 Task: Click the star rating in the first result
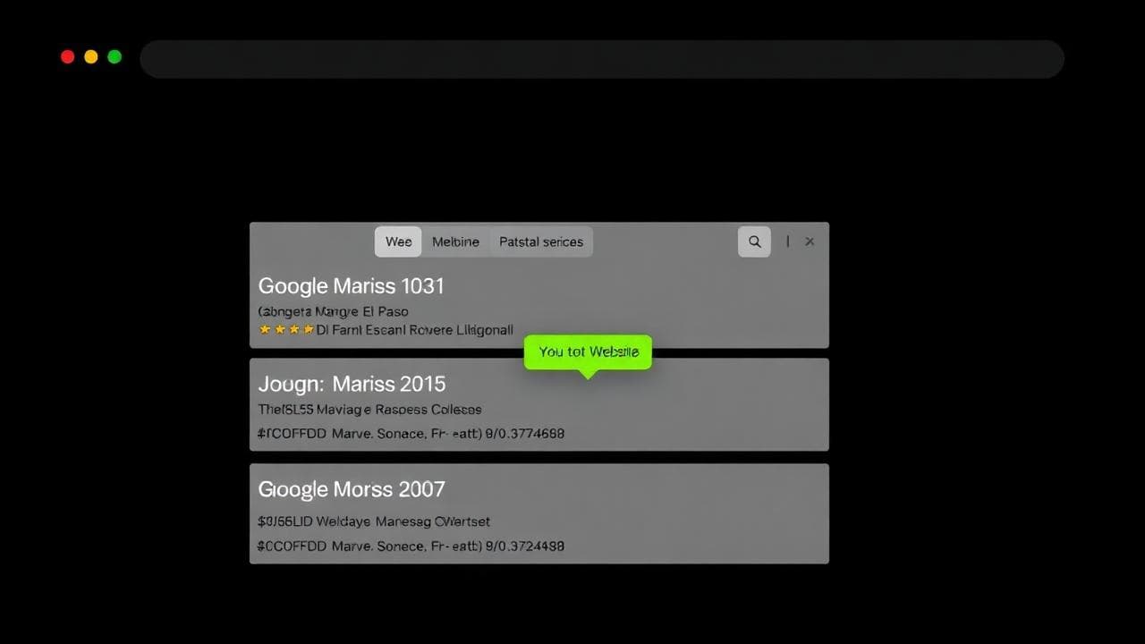[x=286, y=329]
